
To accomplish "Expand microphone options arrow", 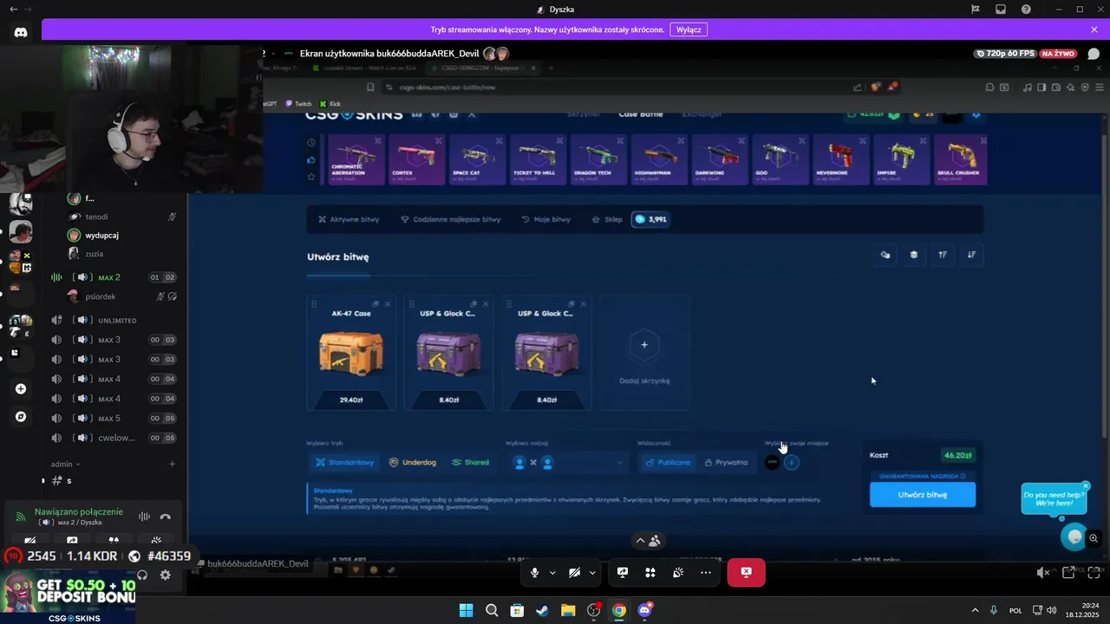I will (x=552, y=573).
